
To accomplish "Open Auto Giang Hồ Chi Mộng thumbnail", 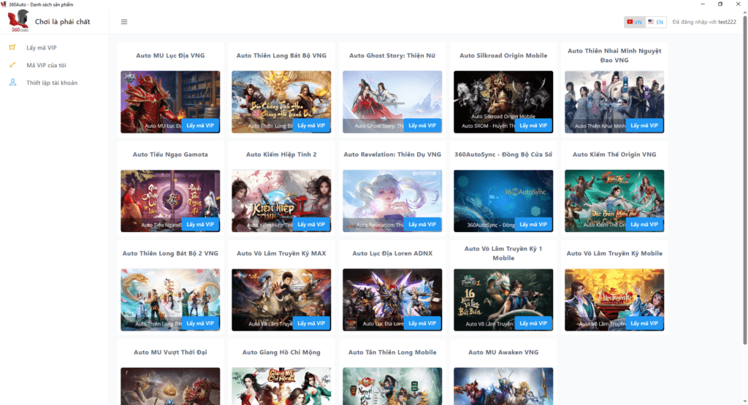I will [x=281, y=387].
